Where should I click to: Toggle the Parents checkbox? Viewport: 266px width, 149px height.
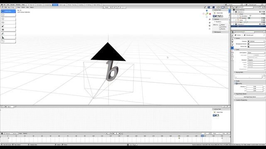[220, 29]
